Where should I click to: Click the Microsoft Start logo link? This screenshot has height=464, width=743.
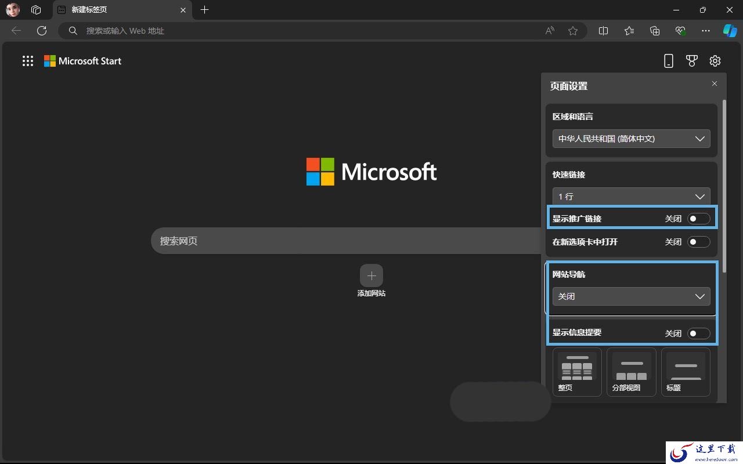[83, 61]
